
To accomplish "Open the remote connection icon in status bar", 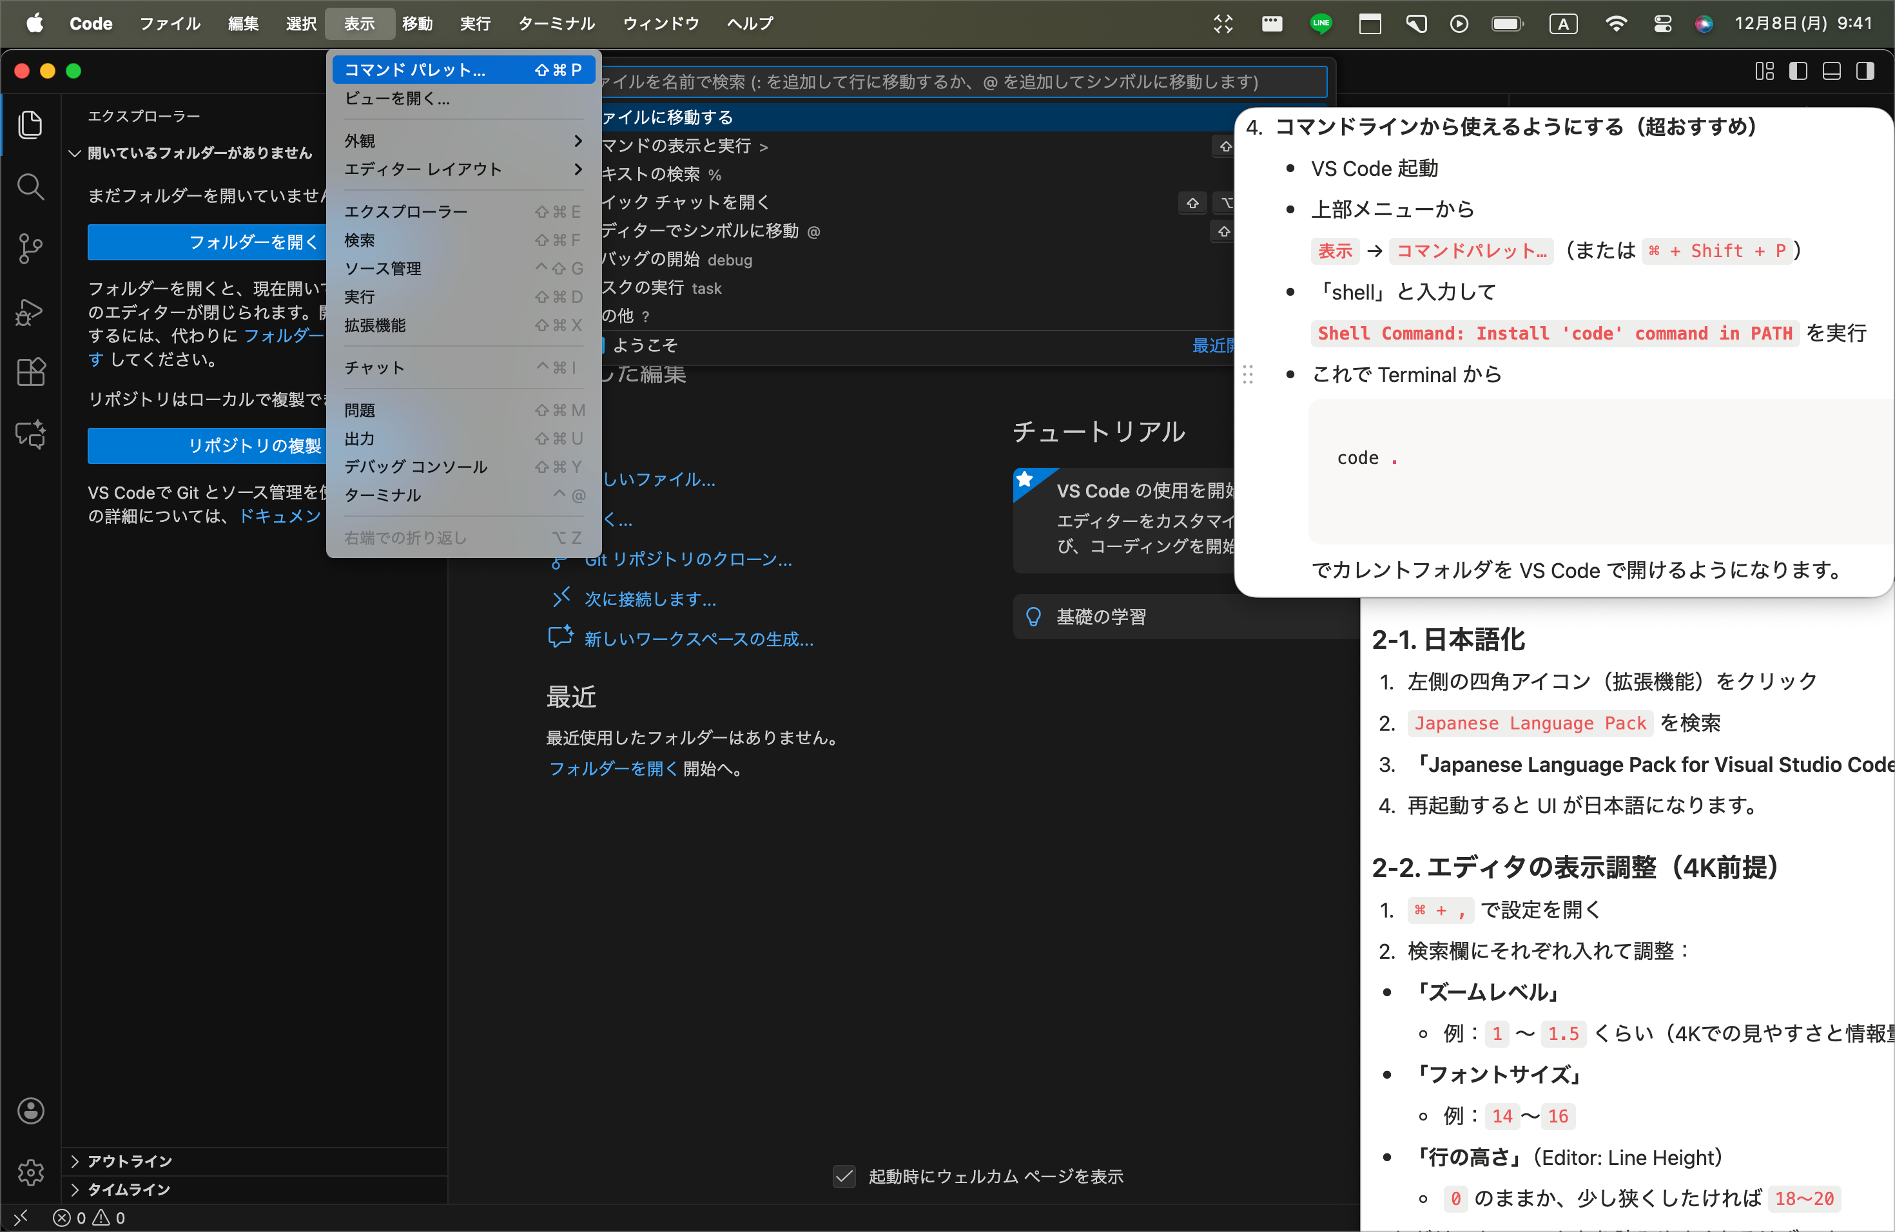I will coord(21,1218).
